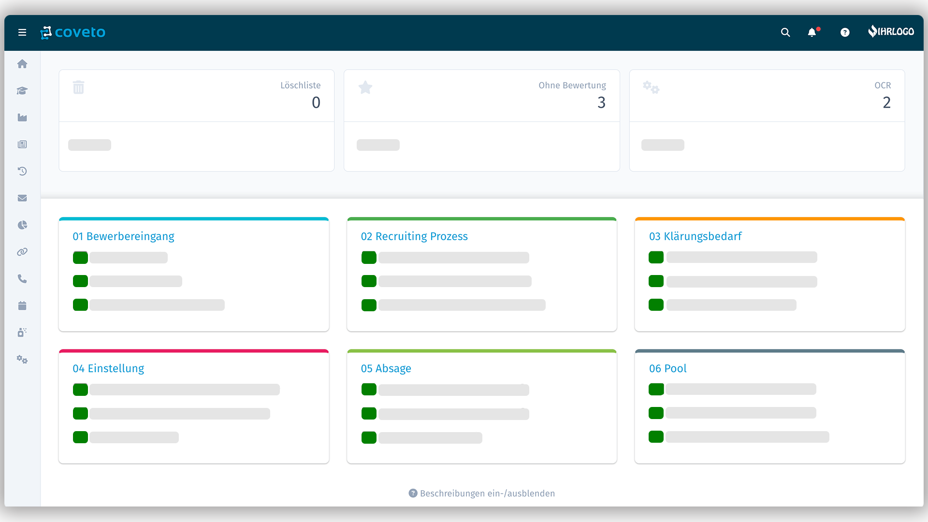Open the 06 Pool stage

(x=667, y=368)
